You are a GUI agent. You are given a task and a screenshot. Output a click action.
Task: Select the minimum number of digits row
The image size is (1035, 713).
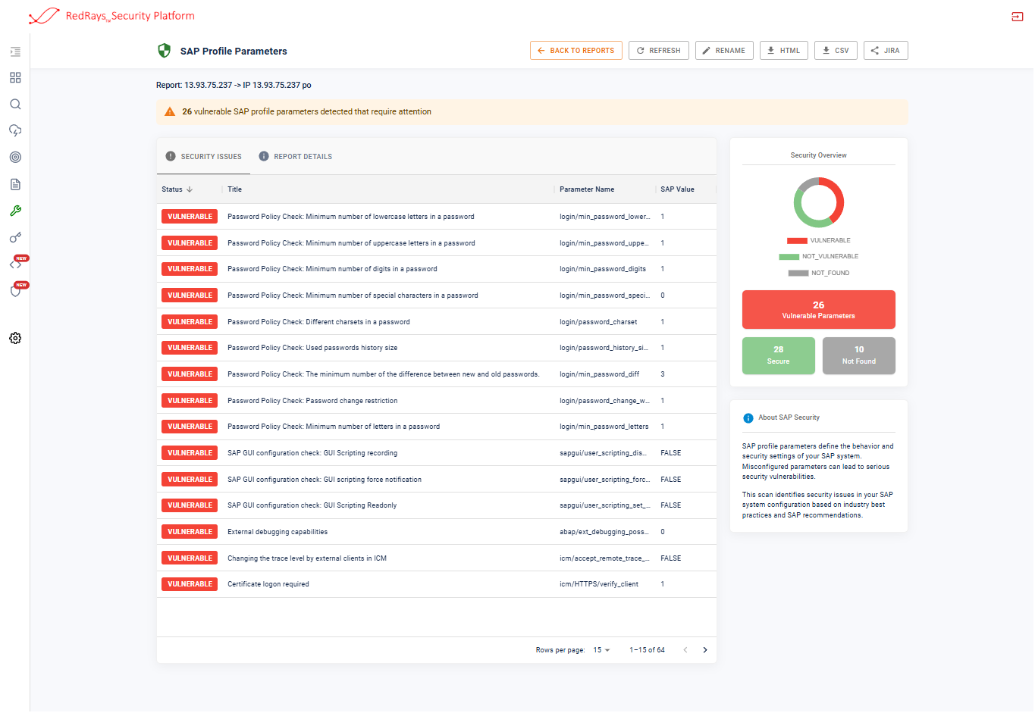[x=437, y=269]
